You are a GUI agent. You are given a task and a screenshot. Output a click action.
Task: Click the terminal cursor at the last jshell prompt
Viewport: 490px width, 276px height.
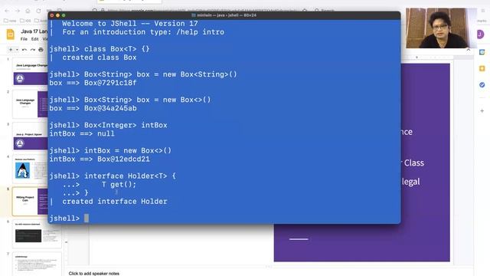pyautogui.click(x=87, y=218)
